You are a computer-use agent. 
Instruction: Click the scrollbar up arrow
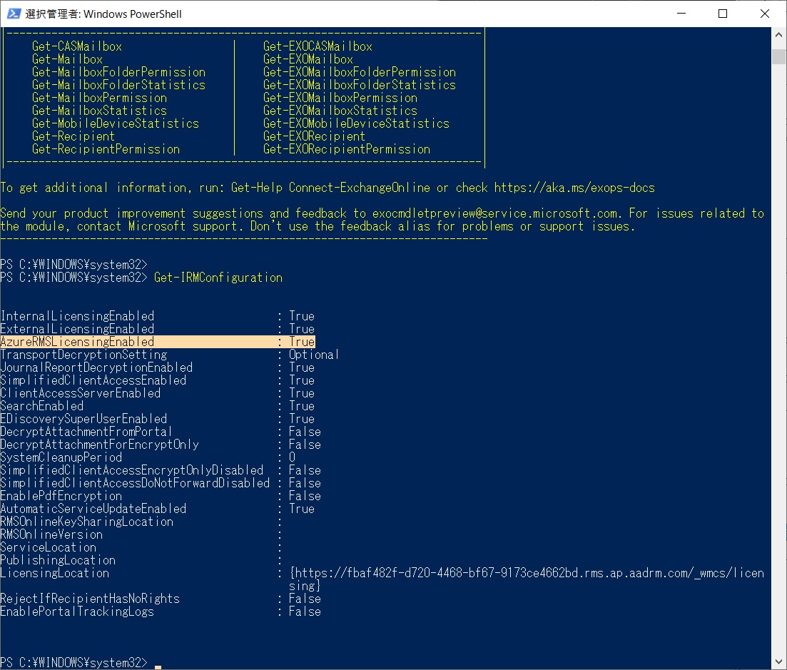tap(779, 34)
